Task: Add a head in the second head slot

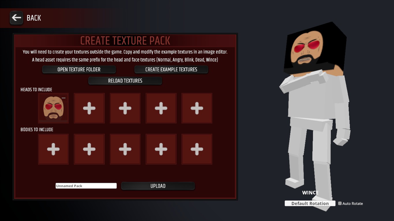Action: click(89, 108)
